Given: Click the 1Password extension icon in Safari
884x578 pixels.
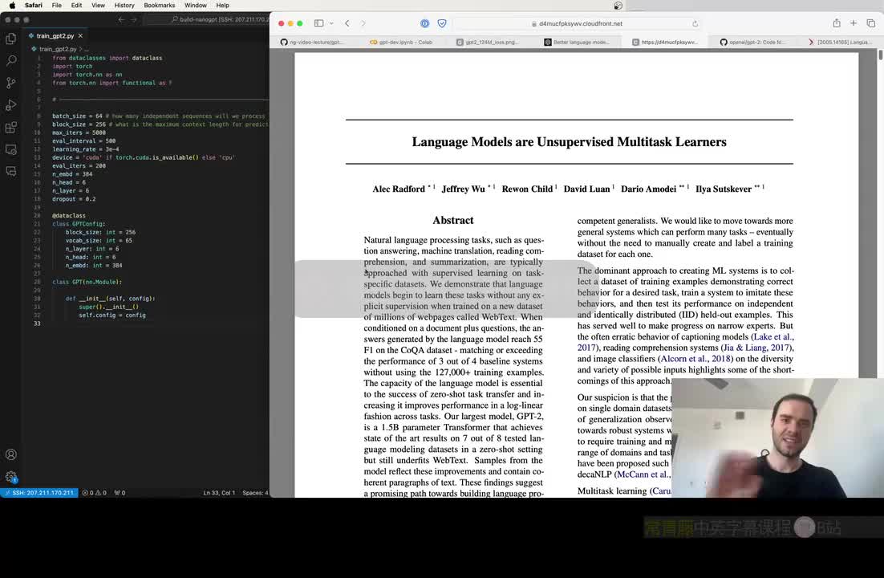Looking at the screenshot, I should point(424,23).
